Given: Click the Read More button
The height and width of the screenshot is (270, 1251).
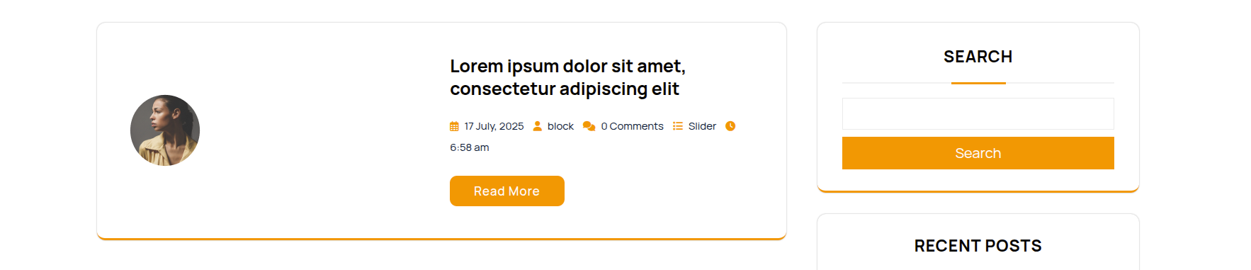Looking at the screenshot, I should pos(507,191).
